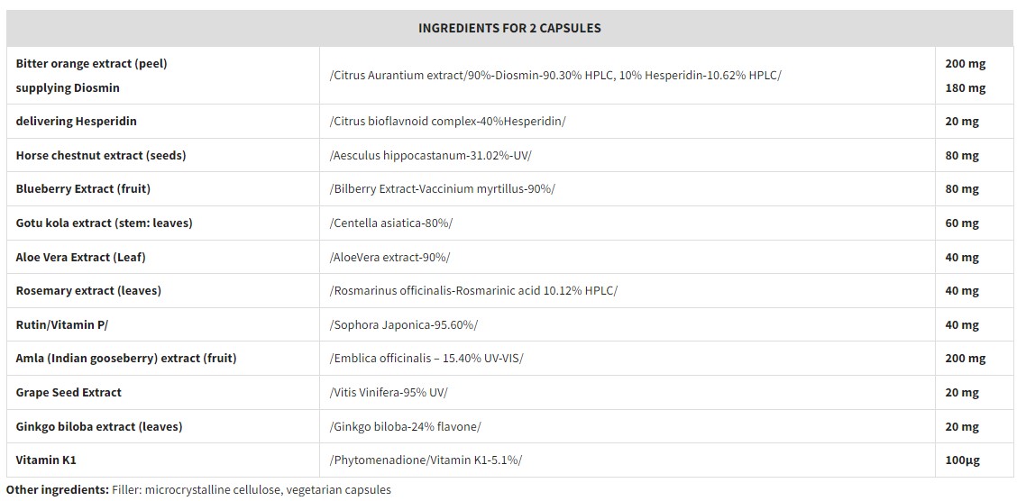Click the "Vitamin K1" ingredient name
The width and height of the screenshot is (1026, 501).
point(46,460)
